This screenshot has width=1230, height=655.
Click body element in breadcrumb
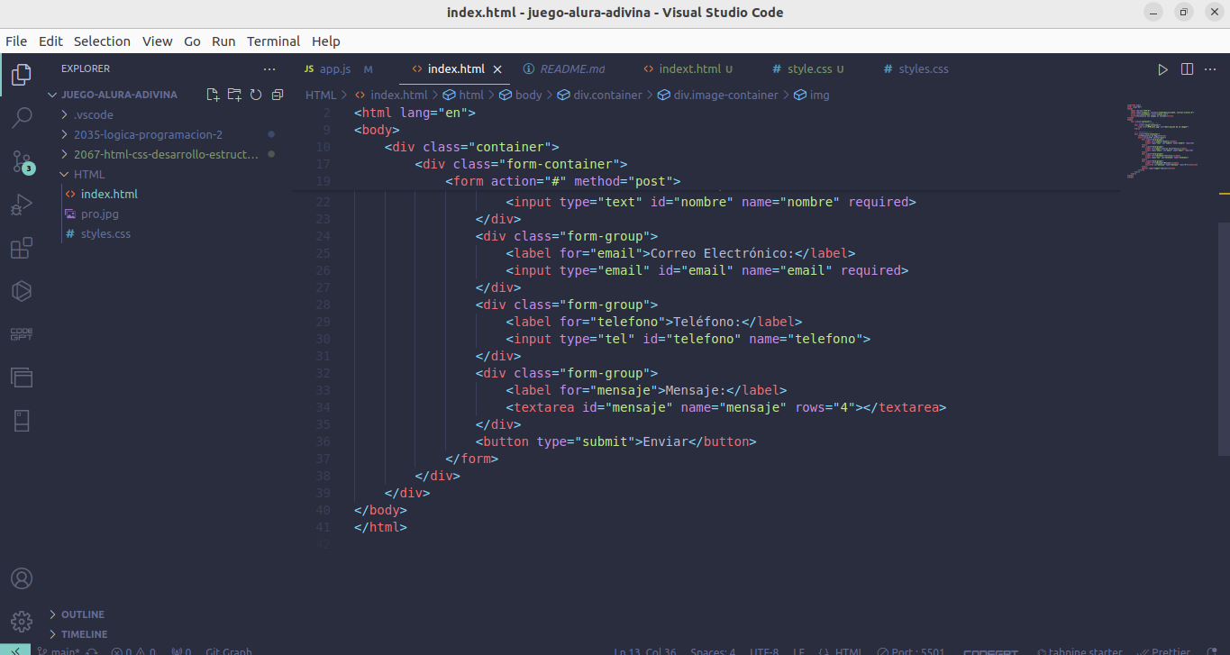(528, 95)
